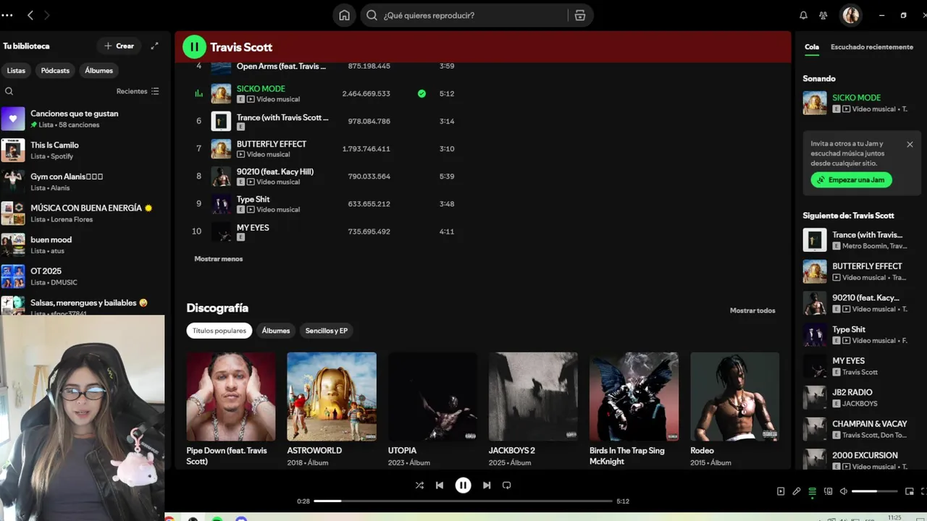Open the Home page icon
This screenshot has height=521, width=927.
(x=344, y=15)
